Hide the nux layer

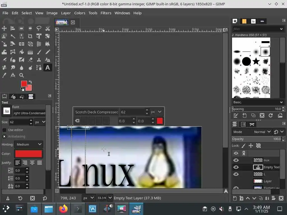pos(236,160)
